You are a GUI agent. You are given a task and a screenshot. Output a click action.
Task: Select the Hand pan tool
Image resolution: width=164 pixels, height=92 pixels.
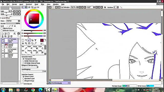[32, 43]
